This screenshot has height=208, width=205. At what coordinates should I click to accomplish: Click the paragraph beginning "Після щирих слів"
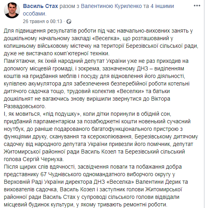tap(96, 186)
